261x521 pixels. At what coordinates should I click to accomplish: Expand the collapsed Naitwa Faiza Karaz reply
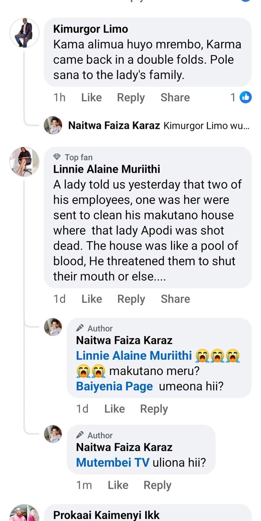[159, 125]
